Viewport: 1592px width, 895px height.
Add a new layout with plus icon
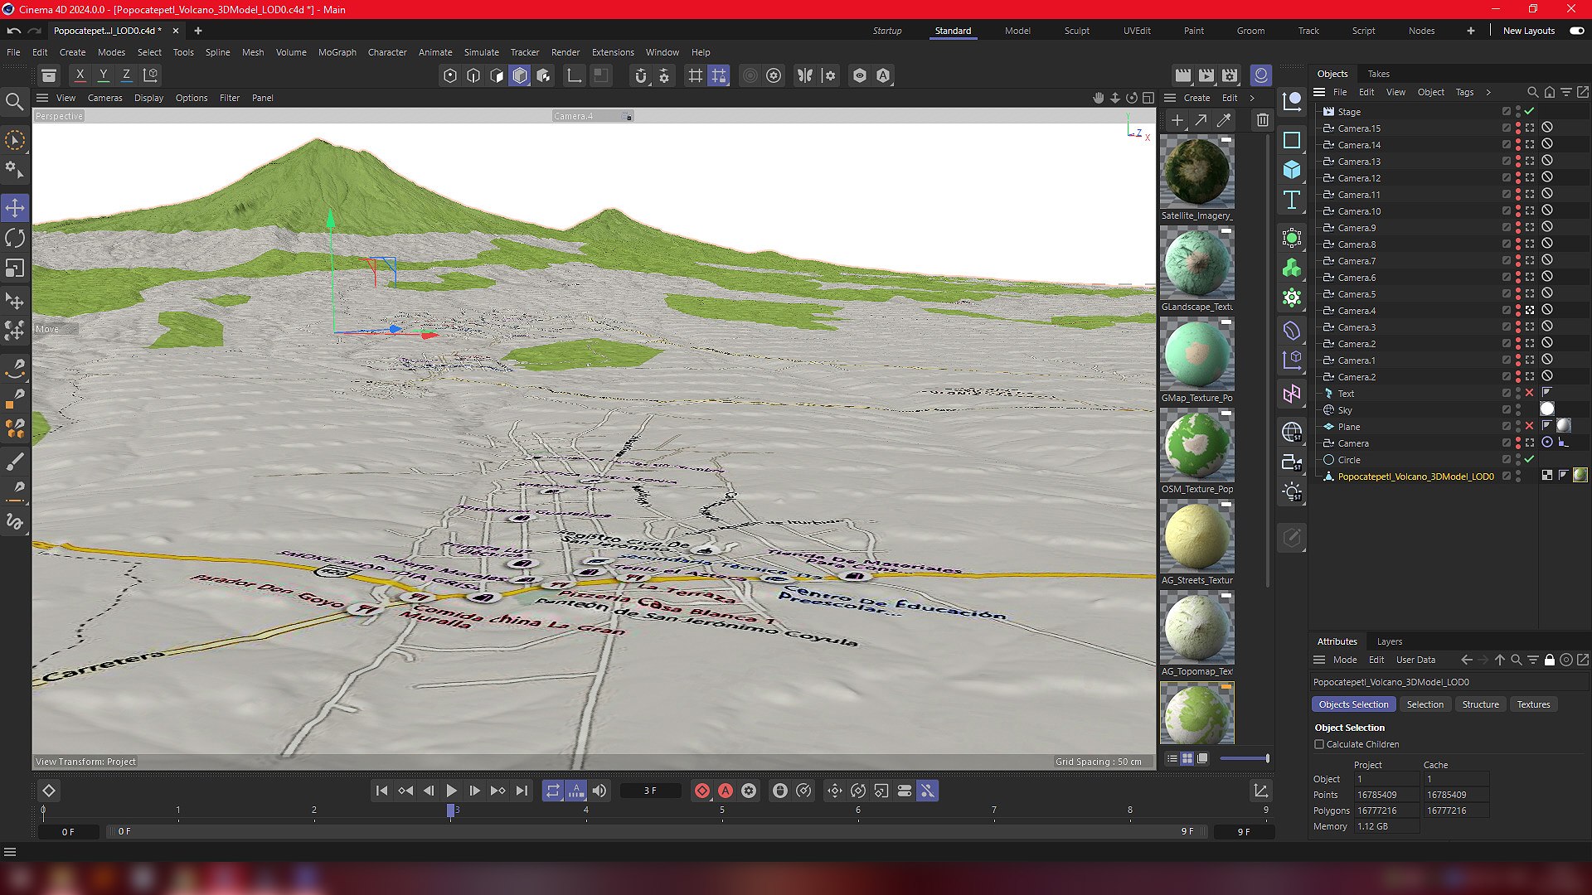click(x=1471, y=31)
